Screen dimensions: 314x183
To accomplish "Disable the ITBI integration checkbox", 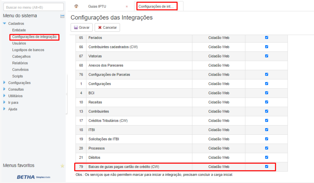I will (266, 130).
